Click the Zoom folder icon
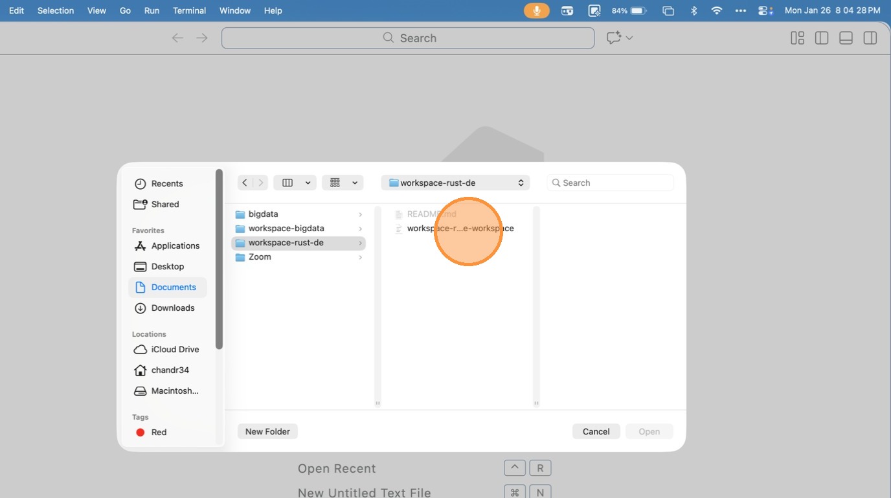891x498 pixels. point(240,257)
